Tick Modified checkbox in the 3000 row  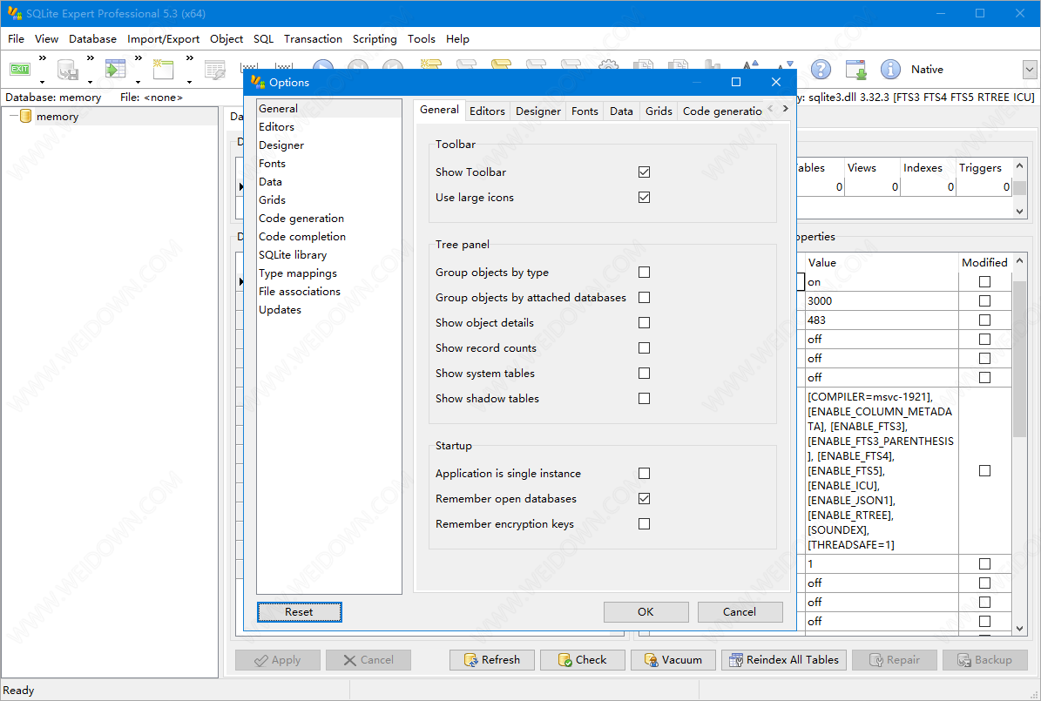pos(984,300)
